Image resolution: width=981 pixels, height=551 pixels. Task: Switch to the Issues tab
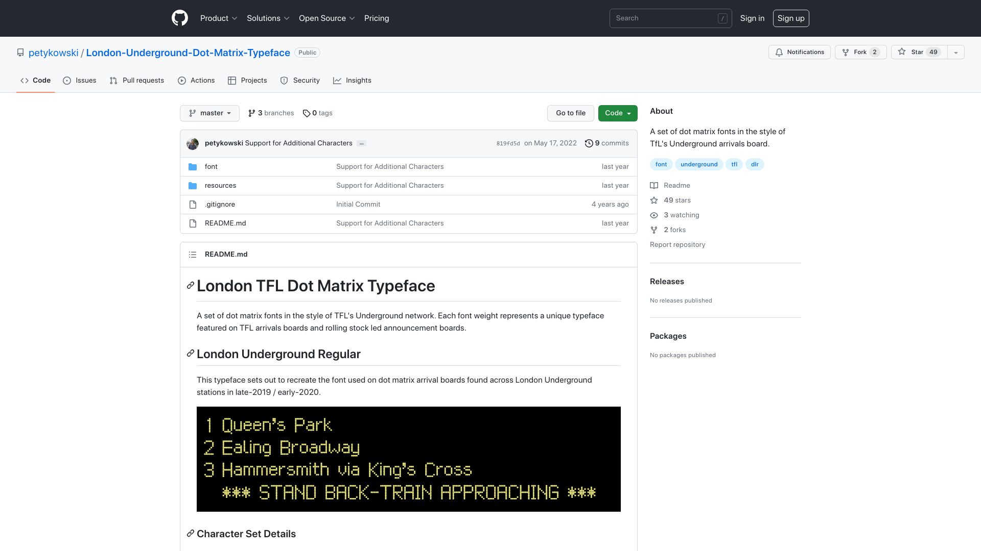tap(80, 81)
